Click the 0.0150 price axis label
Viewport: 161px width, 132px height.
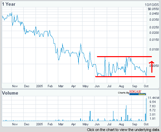tap(154, 40)
